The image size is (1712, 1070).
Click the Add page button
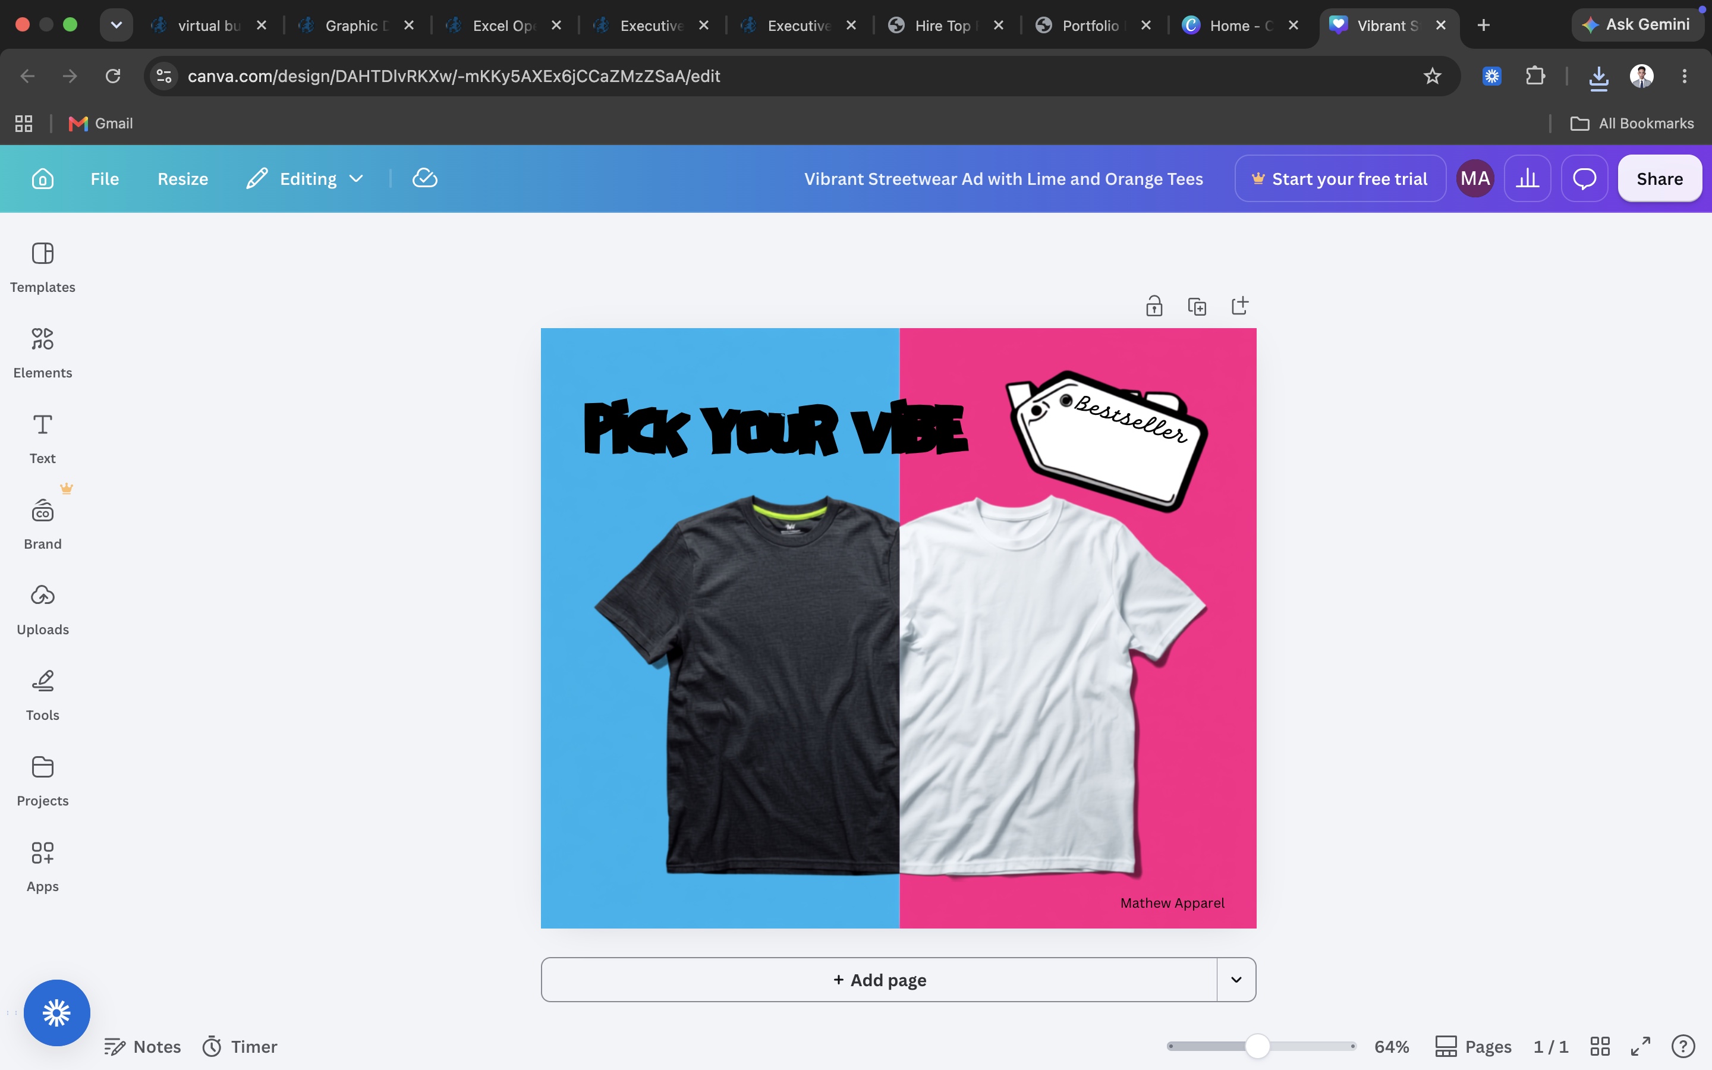[x=879, y=980]
